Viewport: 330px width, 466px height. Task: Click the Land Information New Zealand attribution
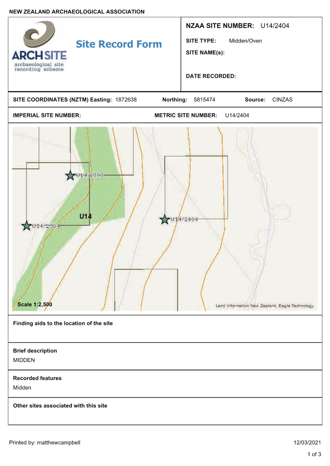click(265, 306)
